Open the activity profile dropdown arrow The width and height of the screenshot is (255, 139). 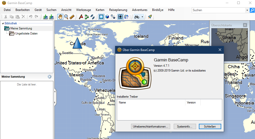[142, 17]
